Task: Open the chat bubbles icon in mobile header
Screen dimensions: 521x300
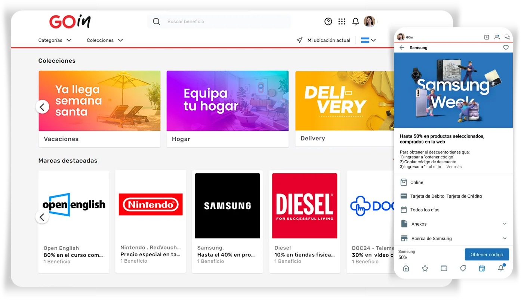Action: point(507,37)
